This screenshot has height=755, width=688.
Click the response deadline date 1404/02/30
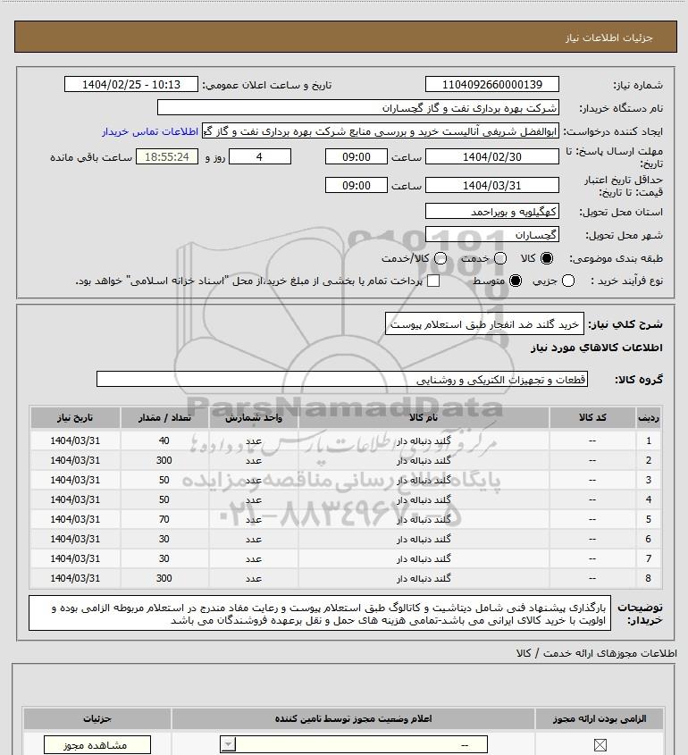point(492,156)
